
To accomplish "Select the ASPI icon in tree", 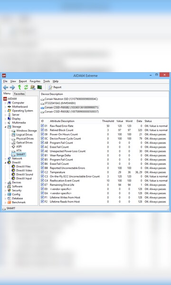I will pyautogui.click(x=13, y=146).
